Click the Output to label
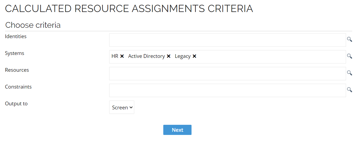This screenshot has height=144, width=358. (16, 104)
